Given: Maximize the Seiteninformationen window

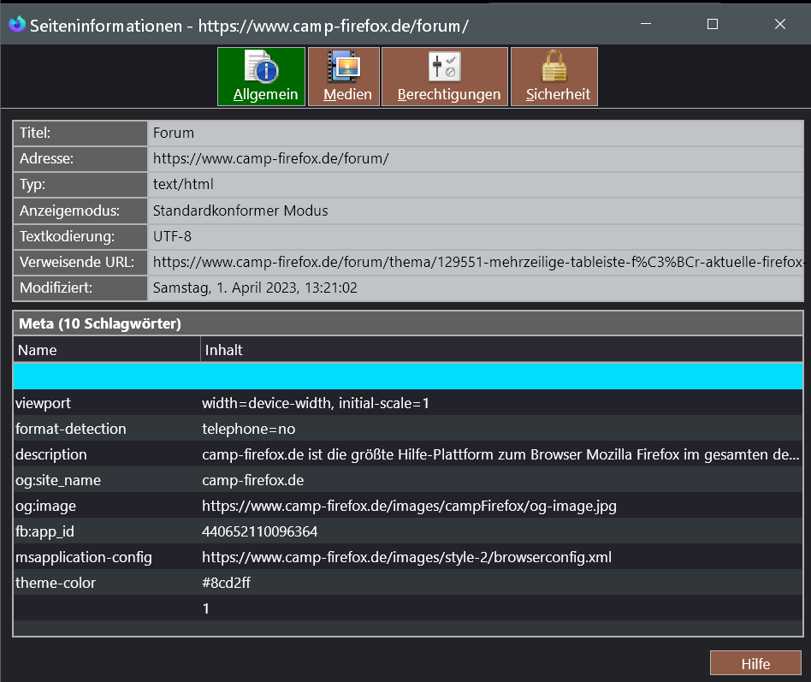Looking at the screenshot, I should click(x=712, y=24).
